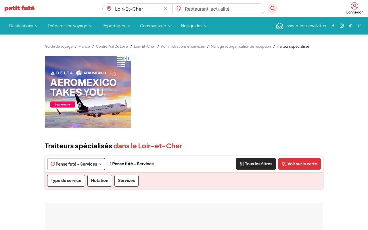Open the TikTok social icon

click(x=350, y=26)
